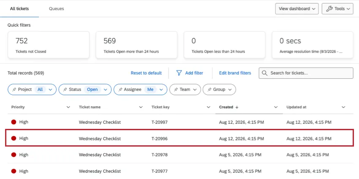359x179 pixels.
Task: Click the sort arrow next to Created
Action: 237,107
